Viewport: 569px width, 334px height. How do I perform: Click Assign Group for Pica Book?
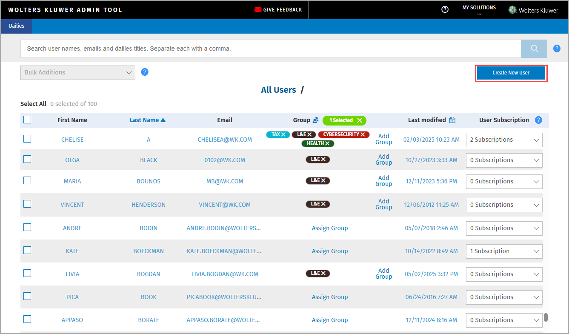(330, 297)
